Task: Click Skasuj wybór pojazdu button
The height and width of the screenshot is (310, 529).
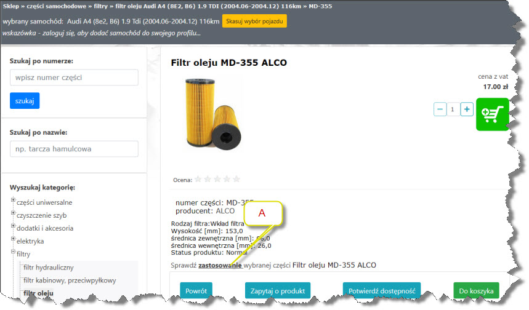Action: click(x=254, y=21)
